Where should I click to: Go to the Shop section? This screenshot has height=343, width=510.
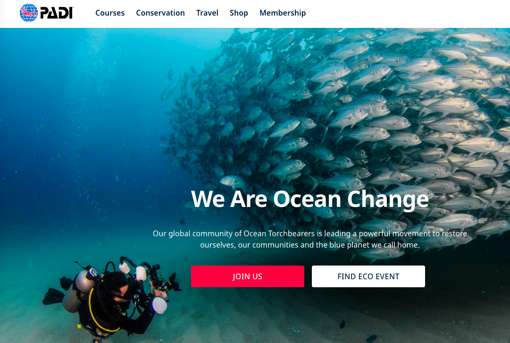tap(239, 13)
